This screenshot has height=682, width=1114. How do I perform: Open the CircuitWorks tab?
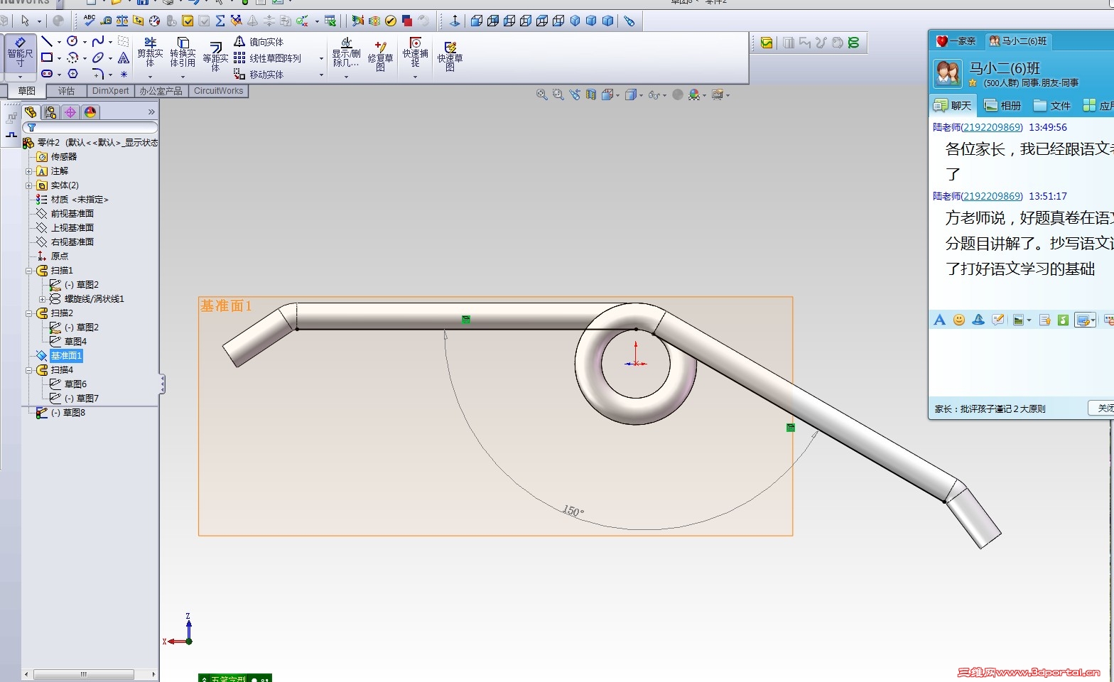(x=218, y=91)
